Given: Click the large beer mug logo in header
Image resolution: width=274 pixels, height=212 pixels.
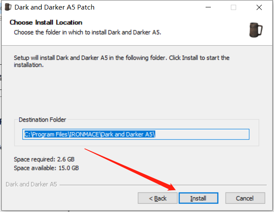Looking at the screenshot, I should pyautogui.click(x=256, y=30).
